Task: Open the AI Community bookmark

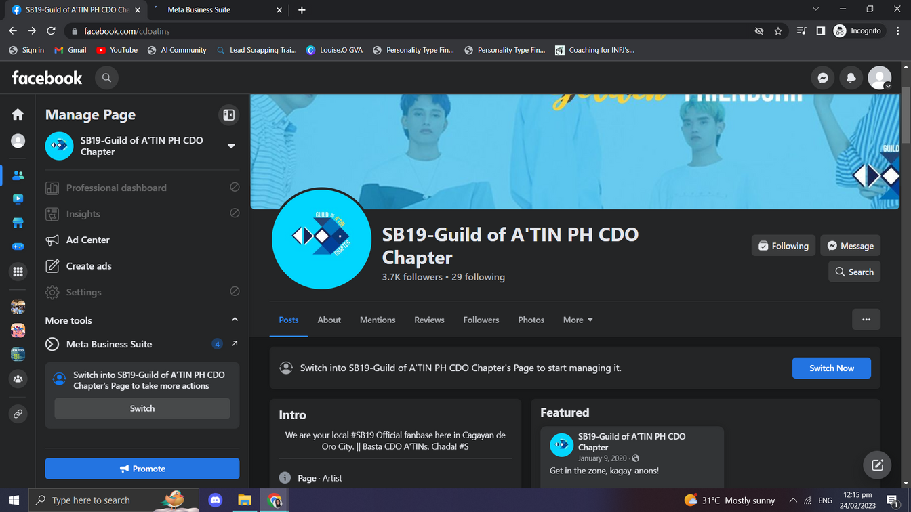Action: [177, 50]
